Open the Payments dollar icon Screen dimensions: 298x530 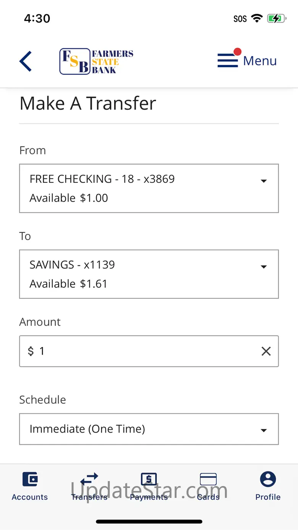coord(149,479)
